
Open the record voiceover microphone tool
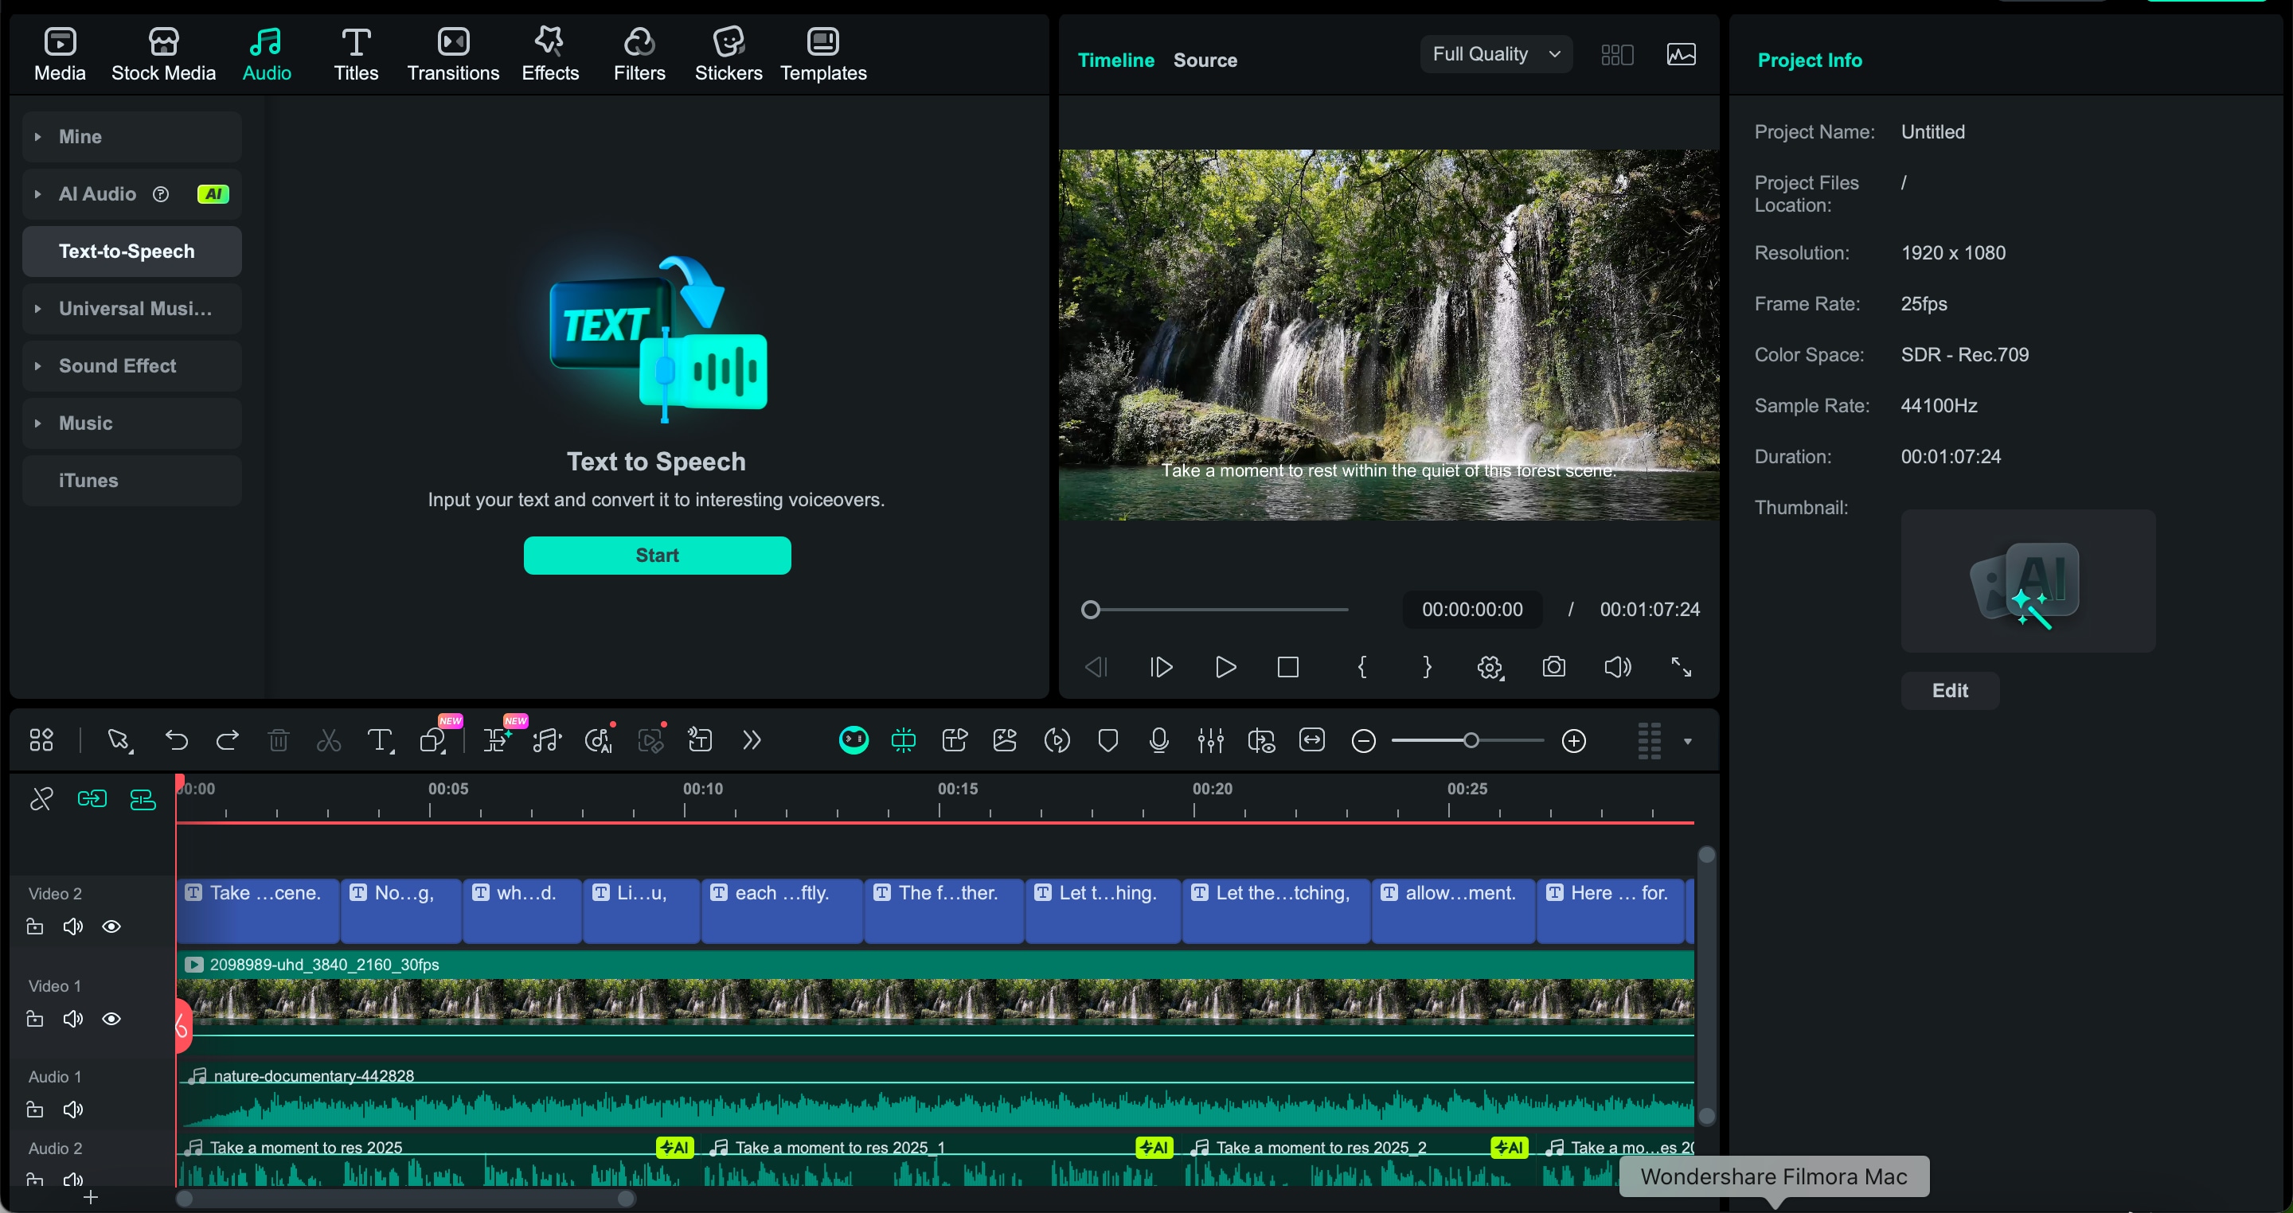coord(1159,740)
